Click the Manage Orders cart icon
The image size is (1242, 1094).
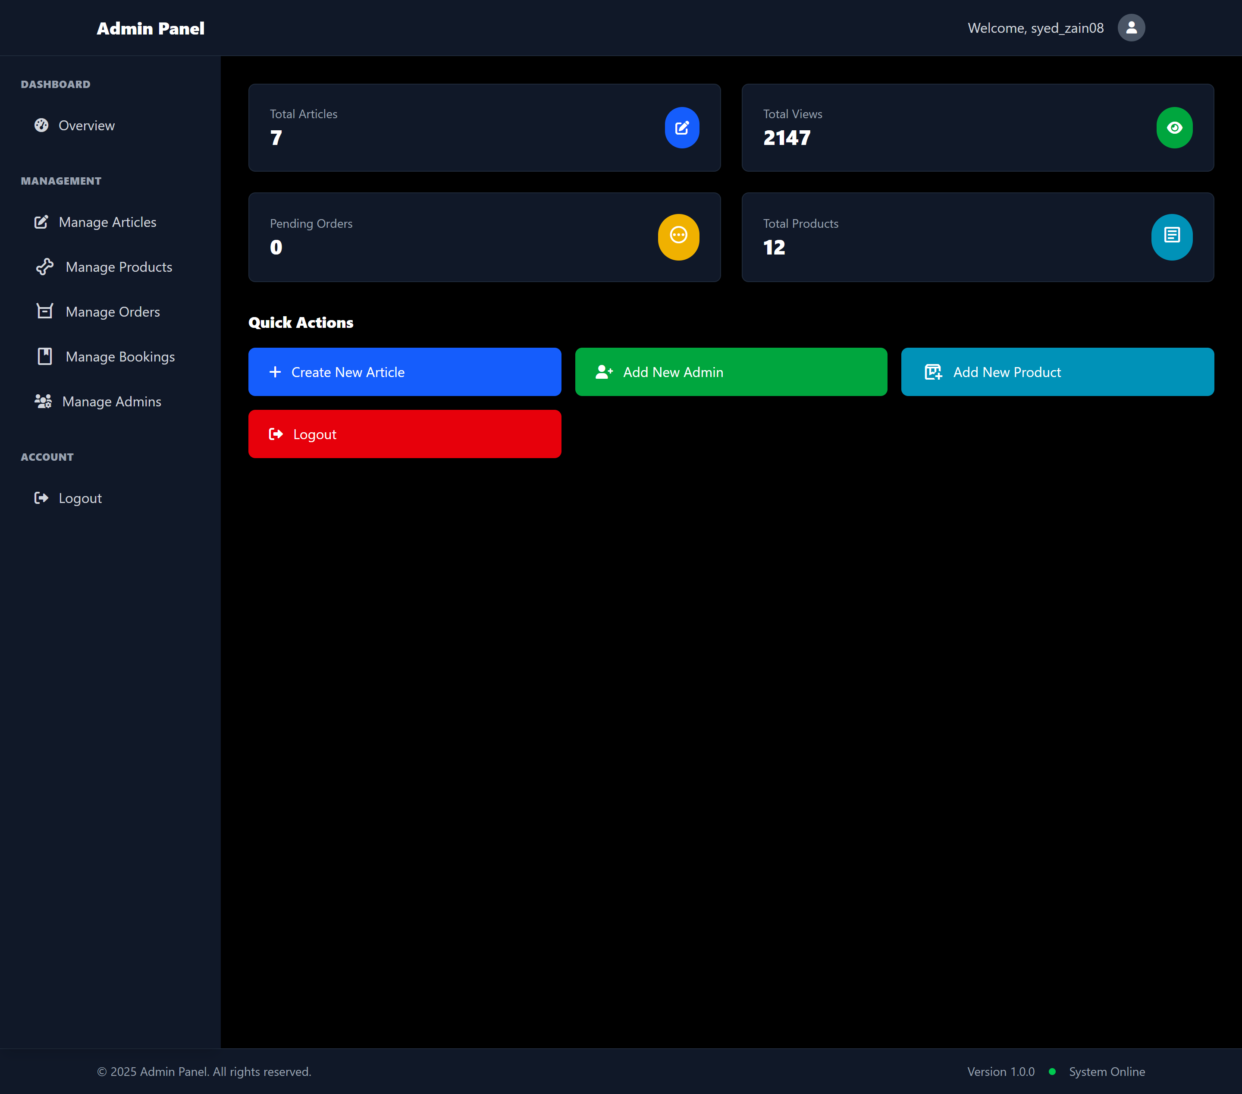coord(44,311)
